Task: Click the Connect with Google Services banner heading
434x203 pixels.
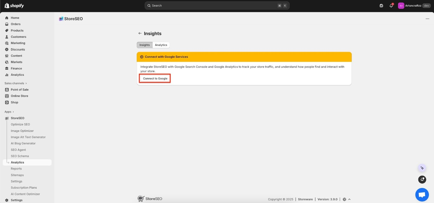Action: tap(166, 57)
